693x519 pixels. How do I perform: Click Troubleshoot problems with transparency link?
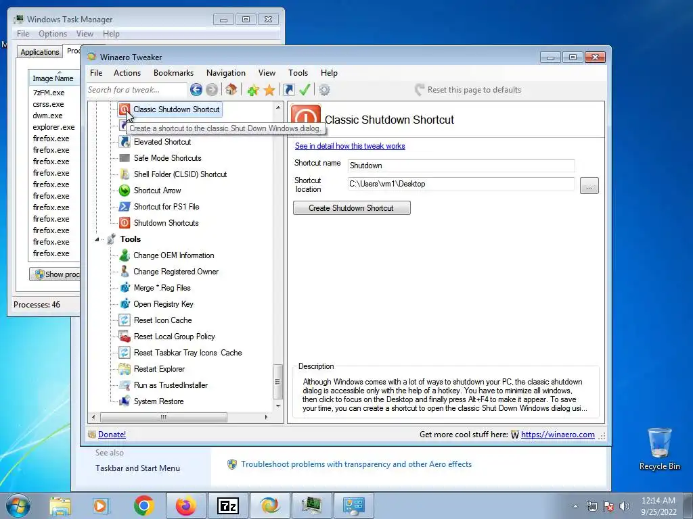click(x=356, y=464)
